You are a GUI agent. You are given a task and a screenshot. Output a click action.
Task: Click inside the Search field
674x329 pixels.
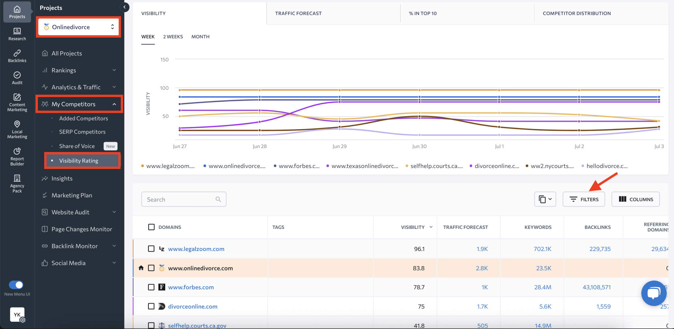(x=179, y=199)
